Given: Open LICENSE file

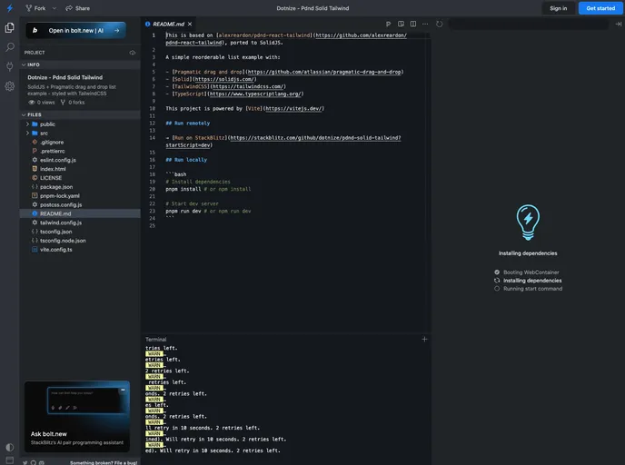Looking at the screenshot, I should (x=80, y=178).
